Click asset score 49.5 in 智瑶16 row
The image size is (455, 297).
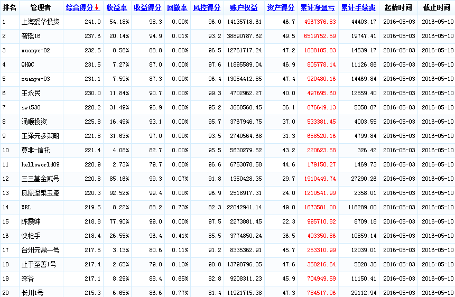pyautogui.click(x=289, y=36)
